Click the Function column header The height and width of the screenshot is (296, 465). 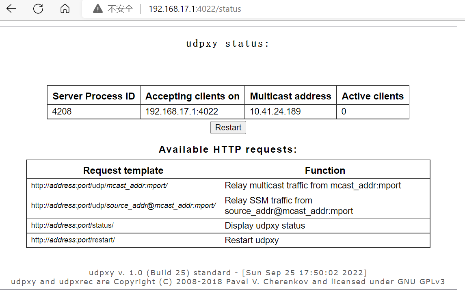coord(325,170)
